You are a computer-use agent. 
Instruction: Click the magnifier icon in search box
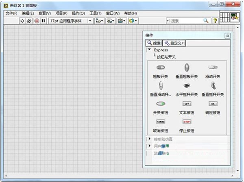[206, 21]
